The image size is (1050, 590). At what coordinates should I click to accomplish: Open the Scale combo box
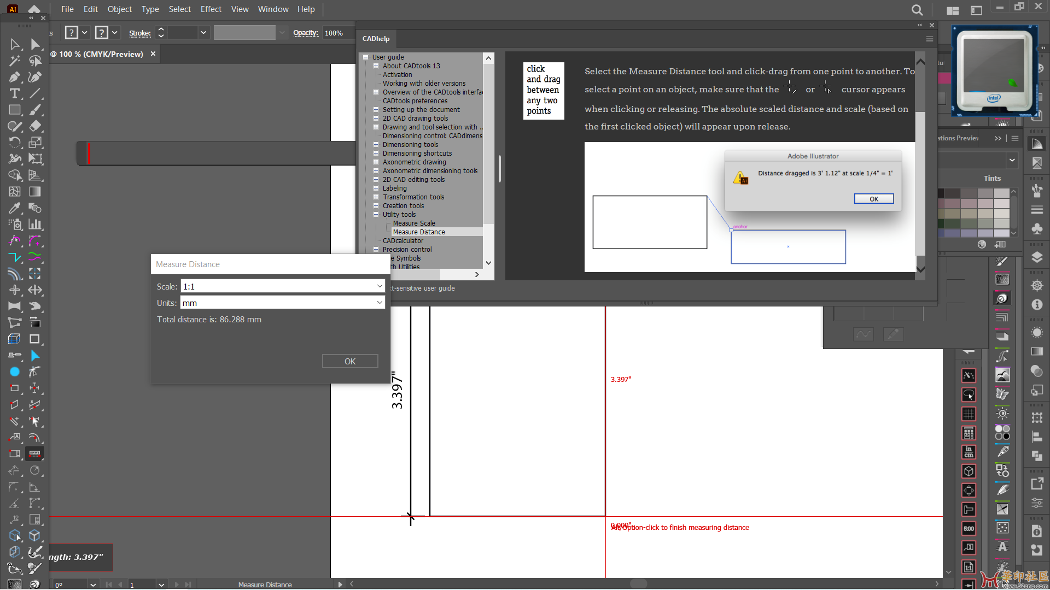click(x=283, y=286)
